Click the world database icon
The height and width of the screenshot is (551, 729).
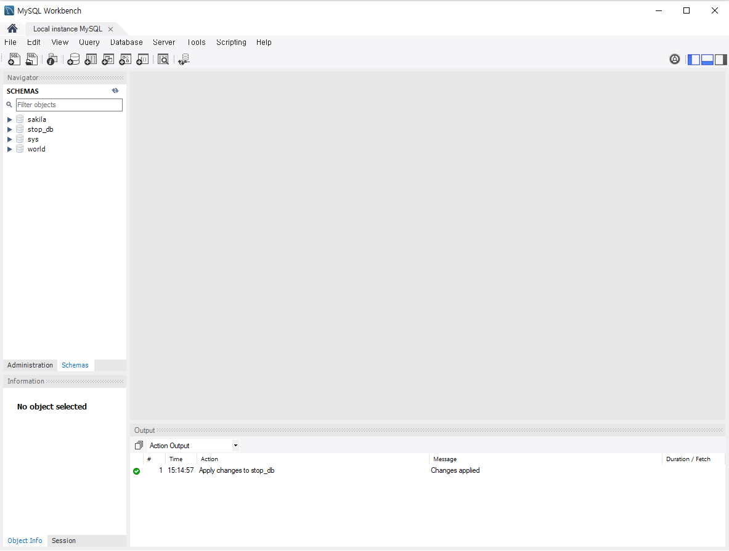tap(20, 148)
